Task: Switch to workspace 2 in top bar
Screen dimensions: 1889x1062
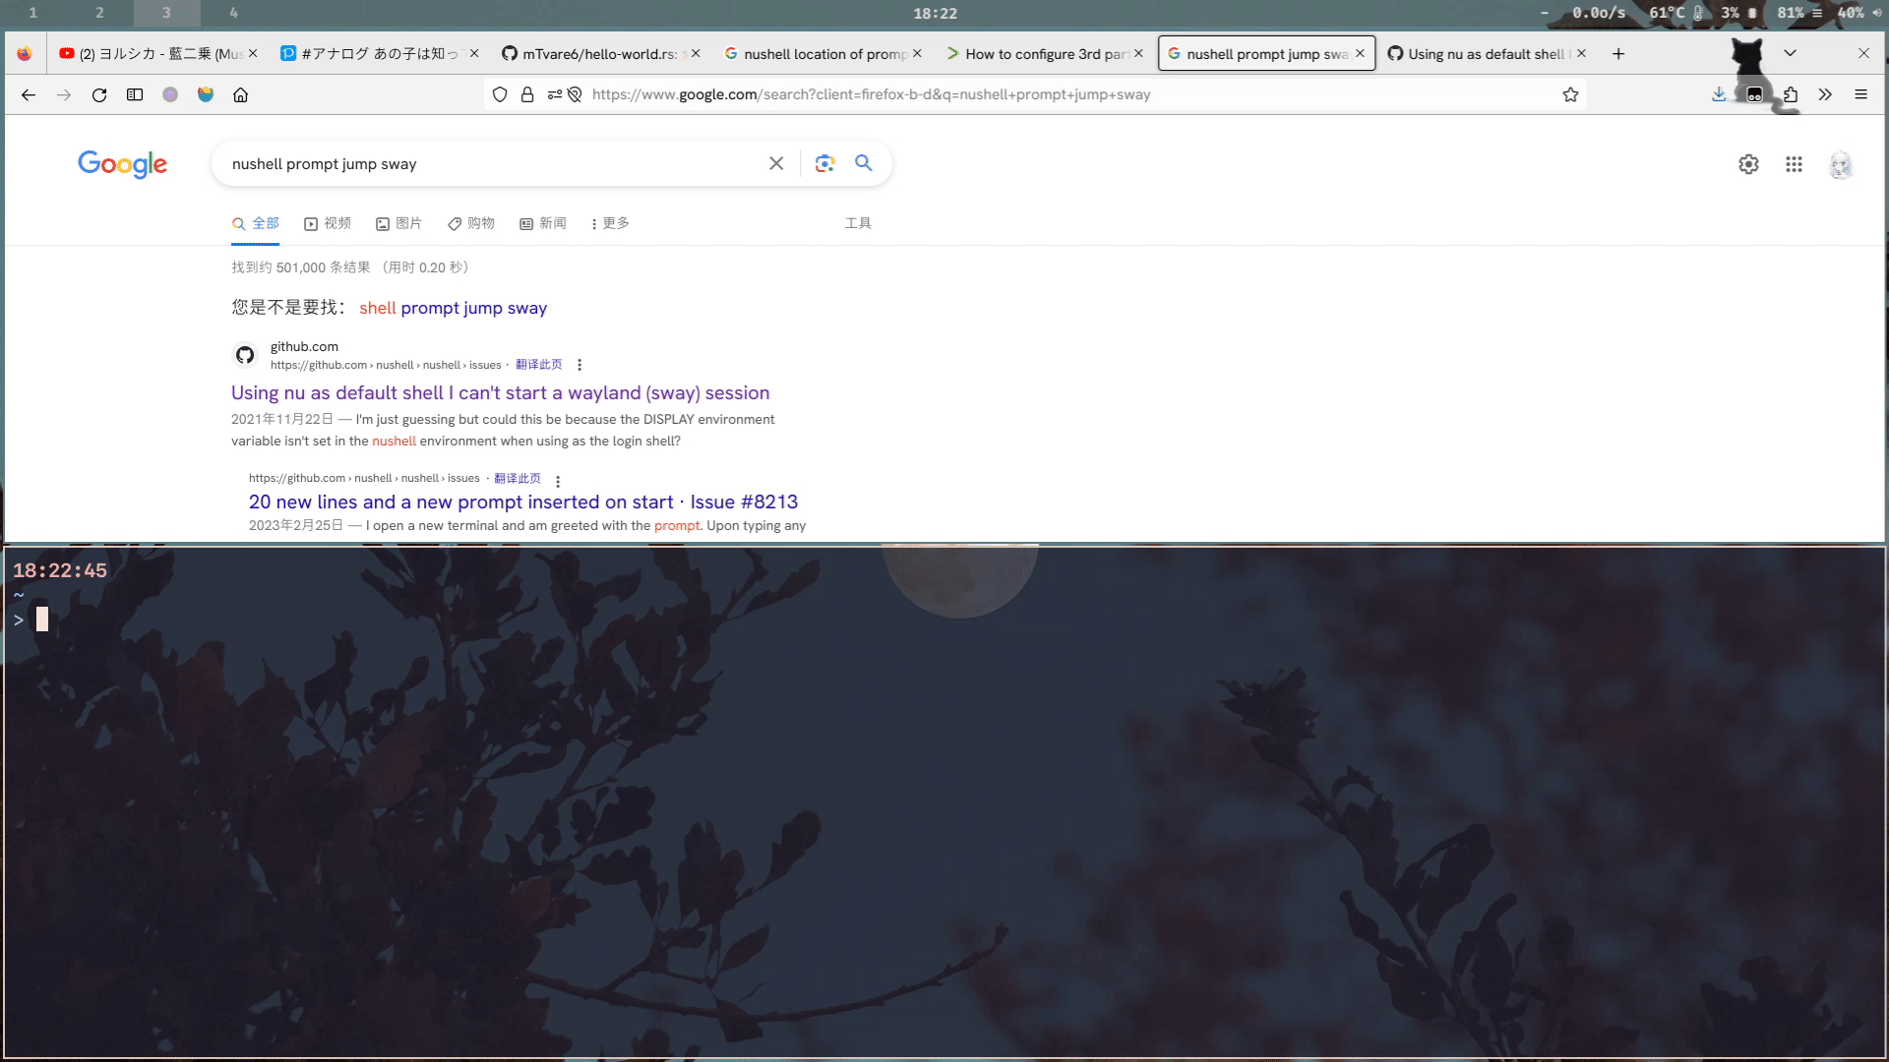Action: click(99, 13)
